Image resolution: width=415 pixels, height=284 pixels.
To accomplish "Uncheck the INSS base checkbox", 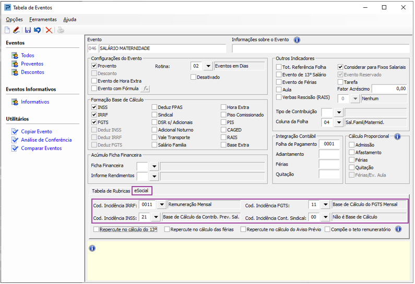I will click(x=94, y=107).
